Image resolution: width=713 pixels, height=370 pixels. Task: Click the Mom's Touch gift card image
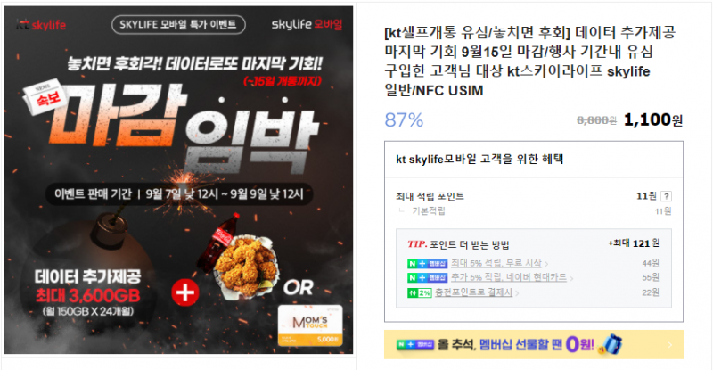[310, 325]
